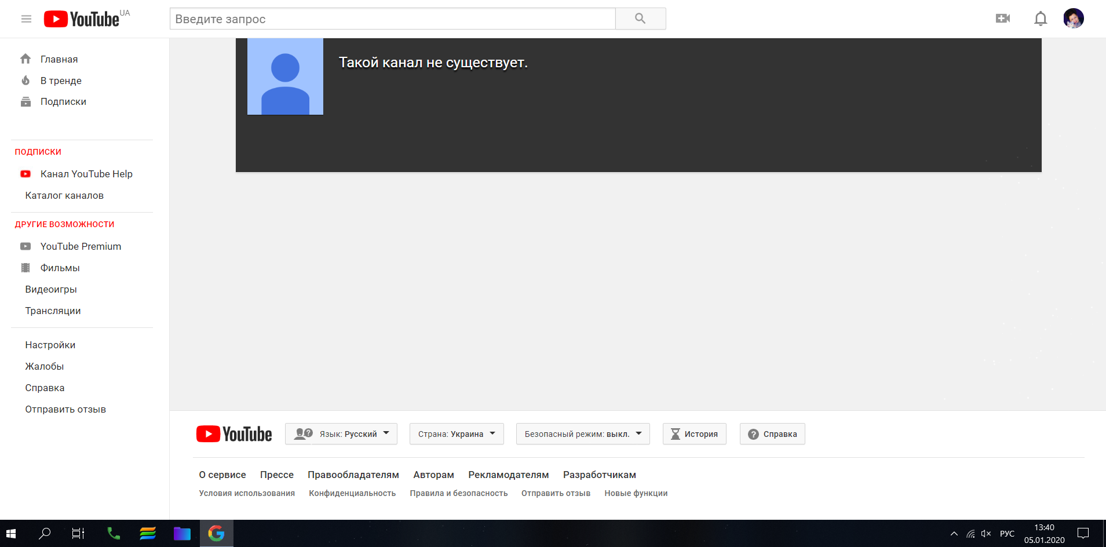The image size is (1106, 547).
Task: Click the В тренде flame icon
Action: [x=25, y=81]
